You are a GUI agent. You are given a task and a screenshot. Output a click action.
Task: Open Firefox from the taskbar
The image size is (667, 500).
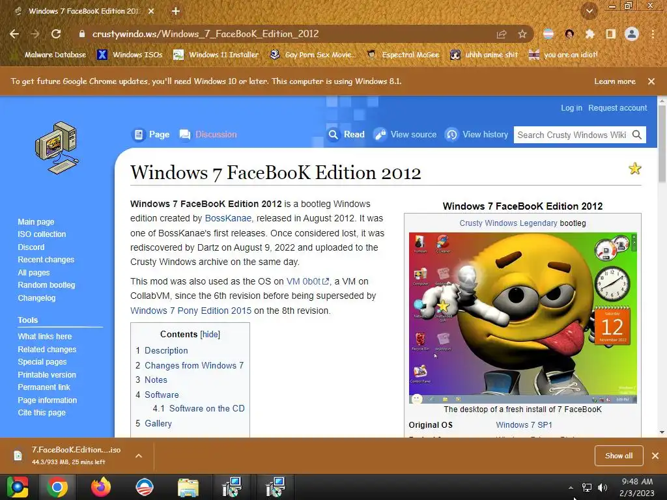[x=101, y=487]
